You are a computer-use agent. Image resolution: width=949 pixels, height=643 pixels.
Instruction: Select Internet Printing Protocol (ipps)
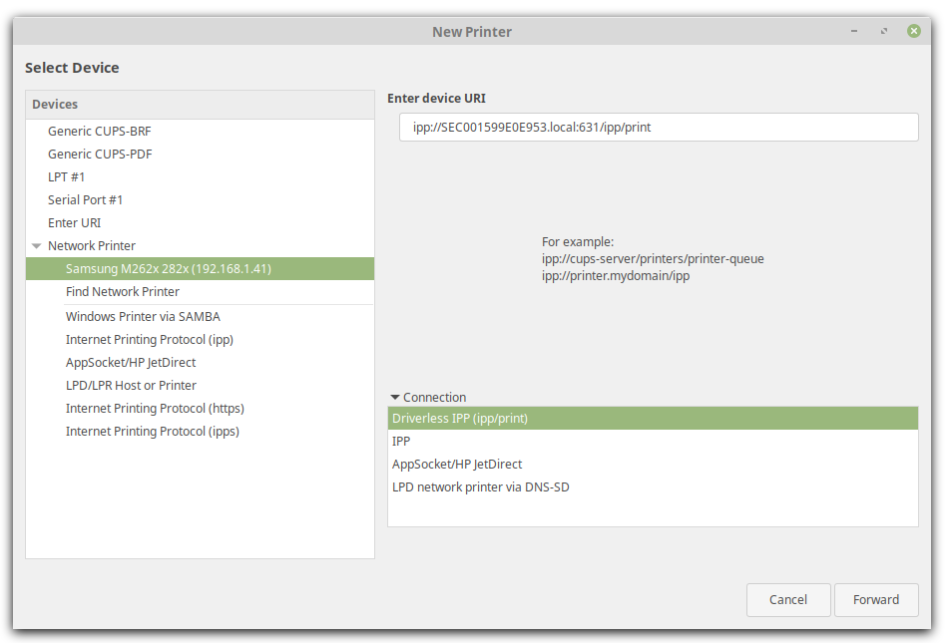153,432
